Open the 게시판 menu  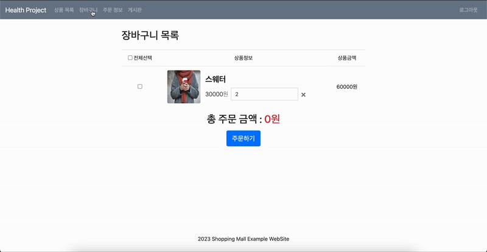135,10
